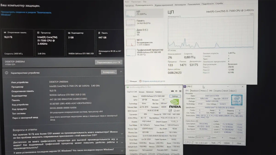Click the GPU-Z title bar app icon
The height and width of the screenshot is (155, 276).
pyautogui.click(x=128, y=87)
